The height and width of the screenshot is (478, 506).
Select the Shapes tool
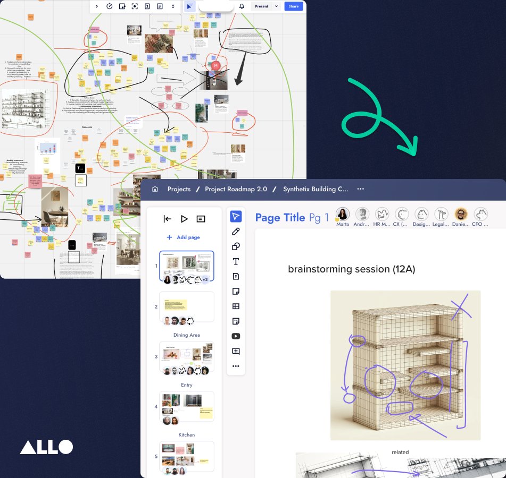236,246
